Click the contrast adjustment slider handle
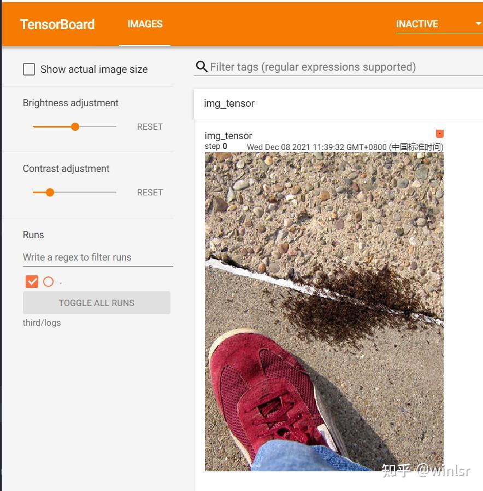The height and width of the screenshot is (491, 483). (x=50, y=192)
